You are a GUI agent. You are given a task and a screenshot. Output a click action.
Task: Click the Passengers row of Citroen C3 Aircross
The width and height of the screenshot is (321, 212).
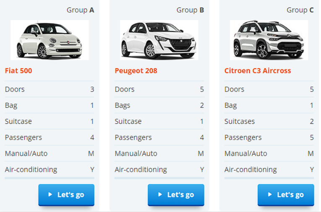(x=269, y=137)
